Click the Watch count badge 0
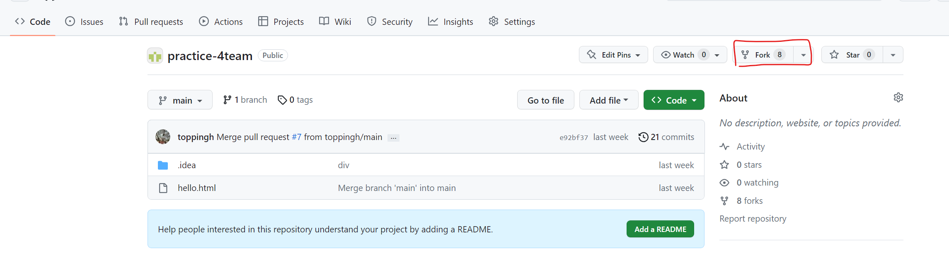The height and width of the screenshot is (256, 949). pos(704,55)
